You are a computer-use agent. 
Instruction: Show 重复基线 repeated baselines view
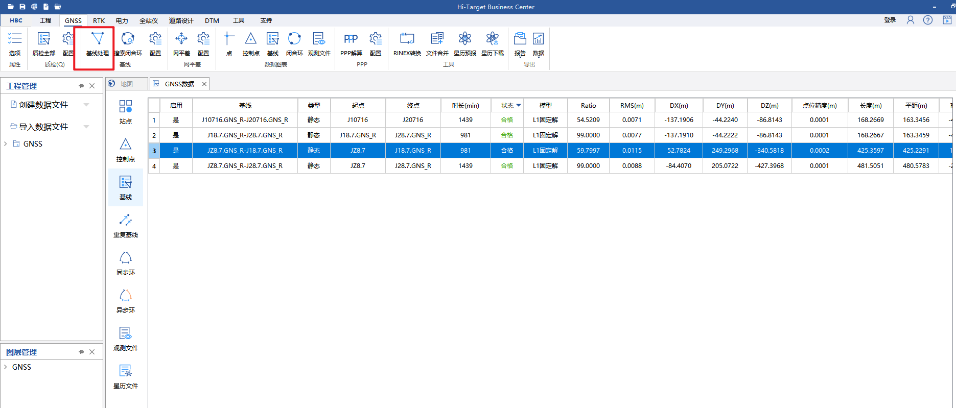tap(126, 225)
